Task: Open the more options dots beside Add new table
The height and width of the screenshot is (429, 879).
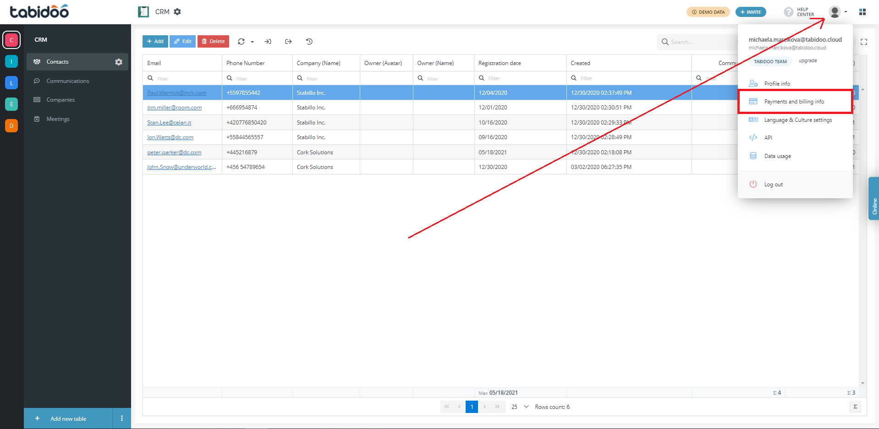Action: click(x=122, y=418)
